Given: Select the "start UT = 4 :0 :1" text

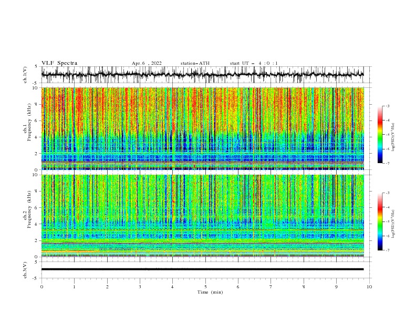Looking at the screenshot, I should pos(254,63).
